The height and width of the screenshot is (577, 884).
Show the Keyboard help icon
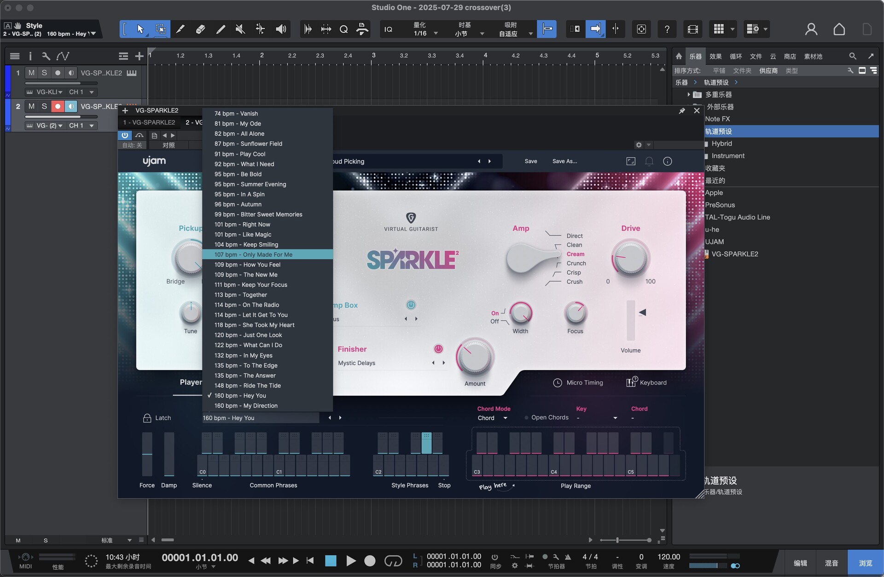click(x=632, y=382)
